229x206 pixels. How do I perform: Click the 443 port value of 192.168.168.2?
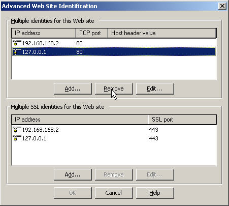153,130
